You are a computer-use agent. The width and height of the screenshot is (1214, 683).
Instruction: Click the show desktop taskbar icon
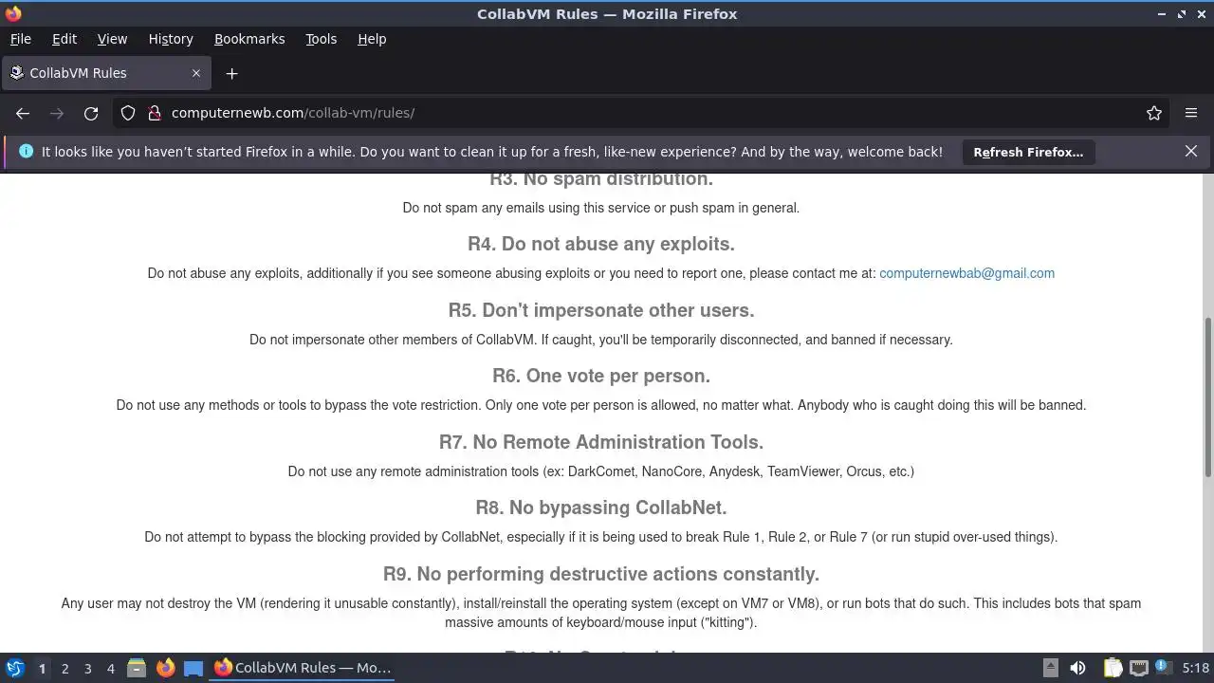click(193, 668)
